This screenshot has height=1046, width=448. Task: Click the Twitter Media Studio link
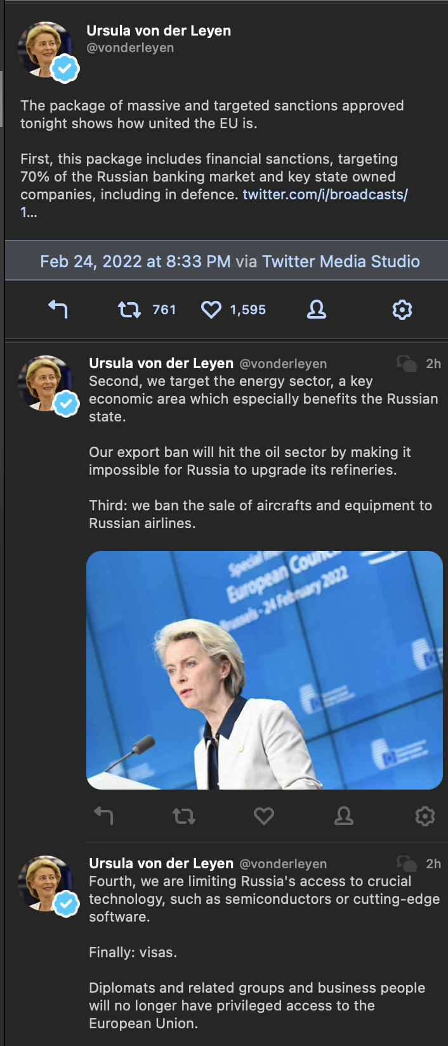tap(341, 261)
